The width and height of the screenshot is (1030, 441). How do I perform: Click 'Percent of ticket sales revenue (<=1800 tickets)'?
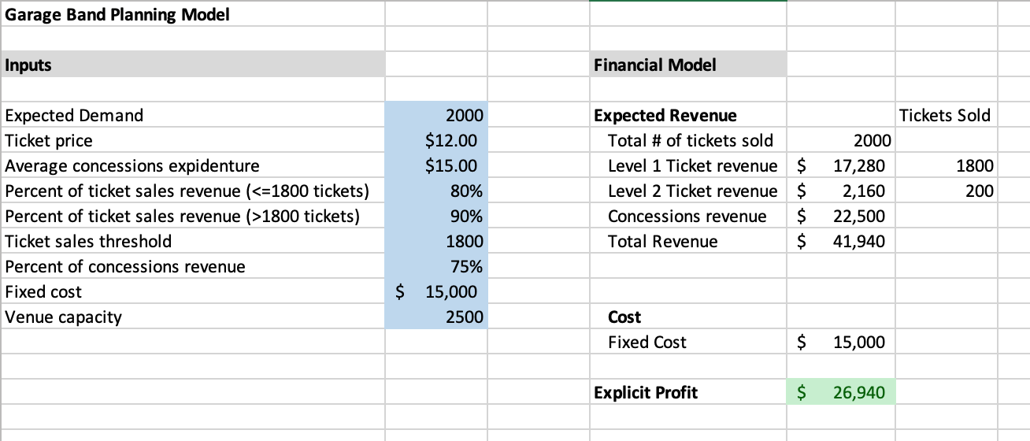(x=193, y=191)
